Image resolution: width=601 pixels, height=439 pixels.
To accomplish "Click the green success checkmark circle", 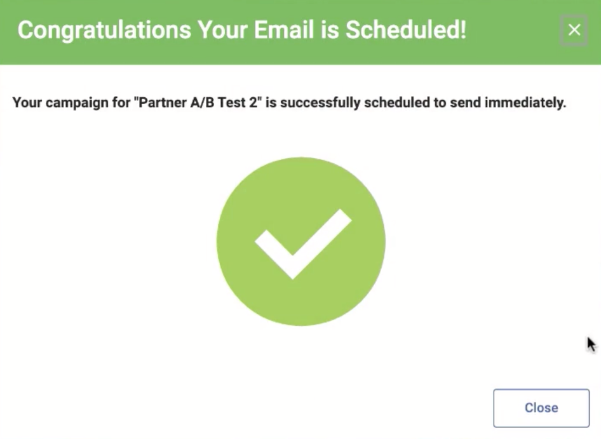I will pos(301,241).
